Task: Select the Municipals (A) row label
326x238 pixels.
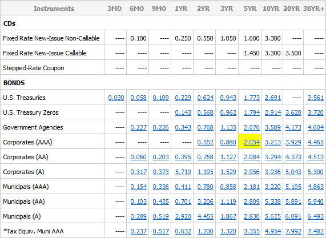Action: pos(22,216)
